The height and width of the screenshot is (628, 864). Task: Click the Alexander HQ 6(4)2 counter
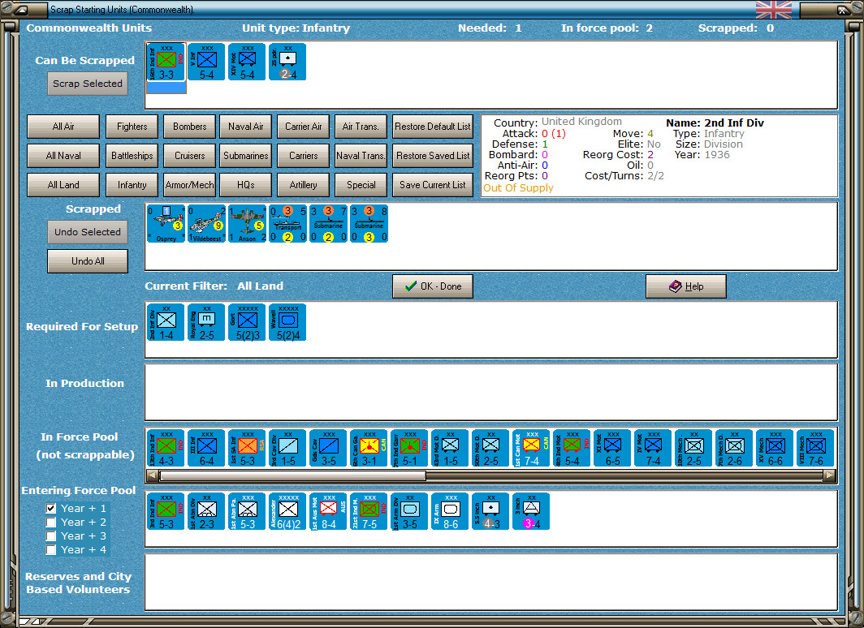(287, 512)
